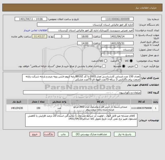Click the need date cell 1401/04/20
The image size is (165, 160).
(17, 108)
